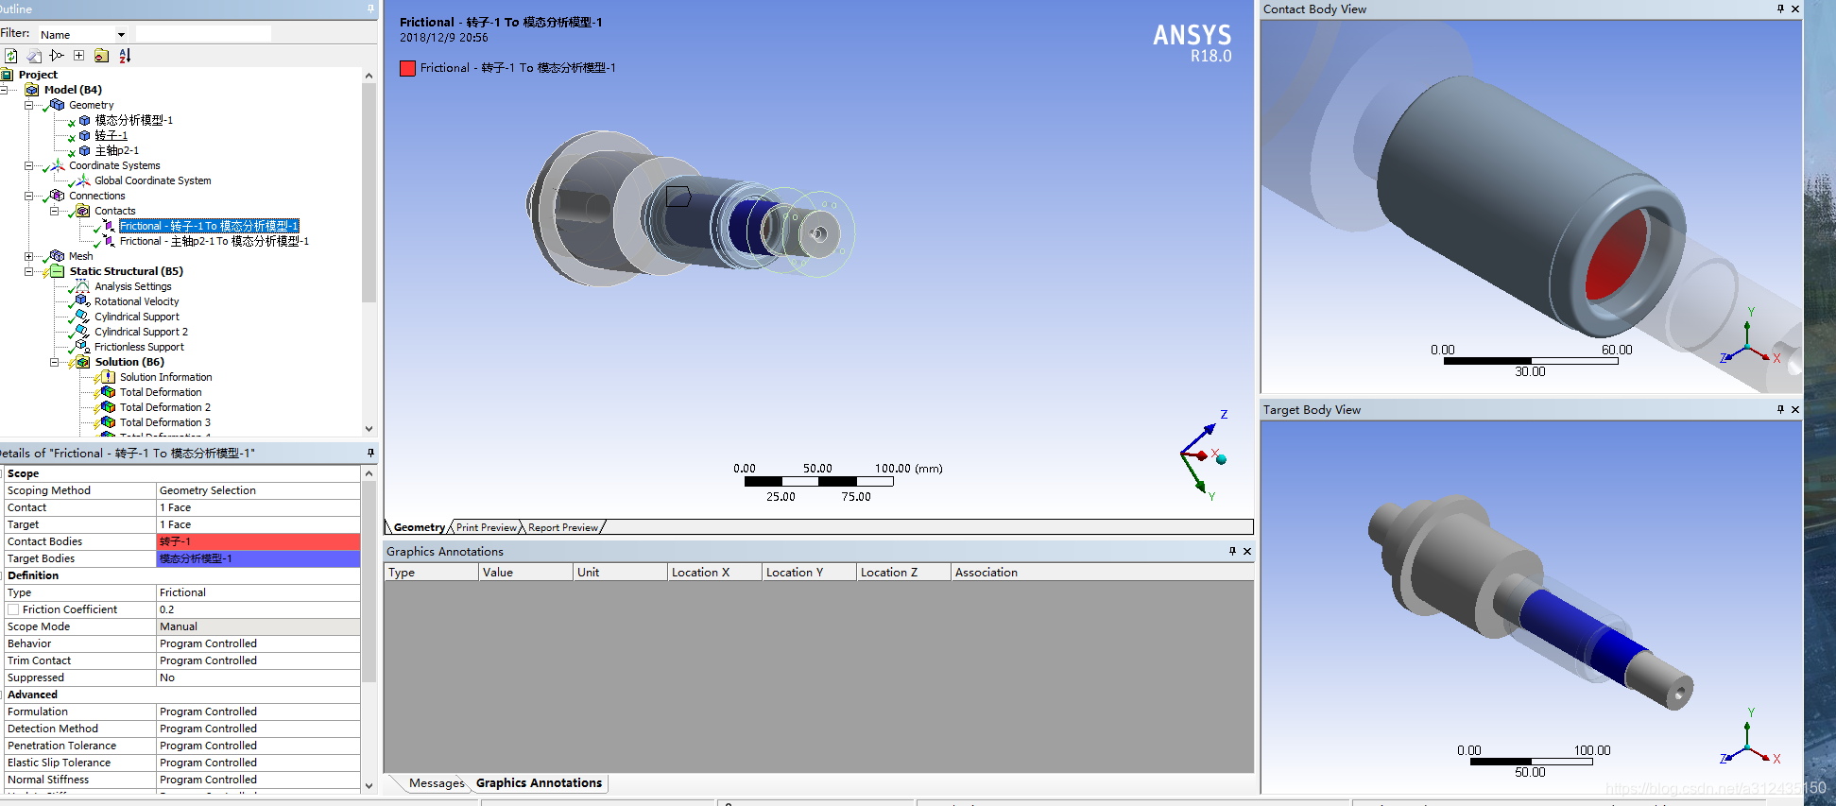The height and width of the screenshot is (806, 1836).
Task: Collapse the Connections node
Action: click(28, 196)
